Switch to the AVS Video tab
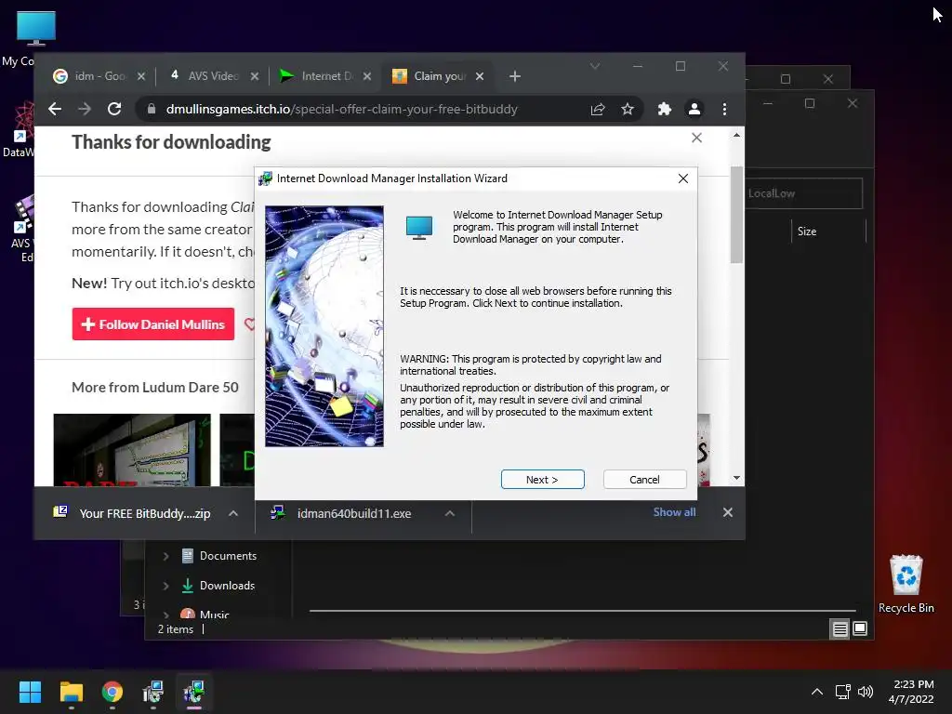952x714 pixels. 213,76
